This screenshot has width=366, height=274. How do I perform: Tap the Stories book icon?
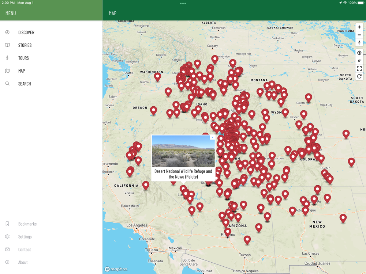[x=7, y=45]
